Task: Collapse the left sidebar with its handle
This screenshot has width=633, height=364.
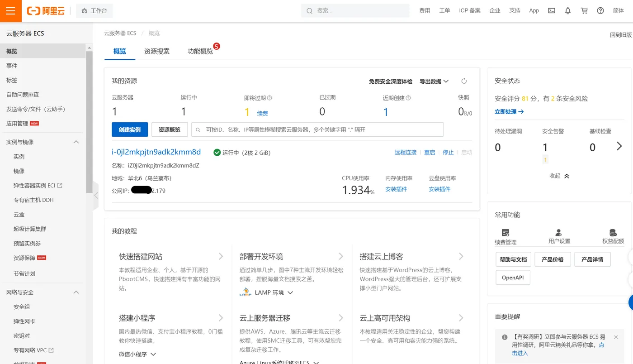Action: (x=95, y=196)
